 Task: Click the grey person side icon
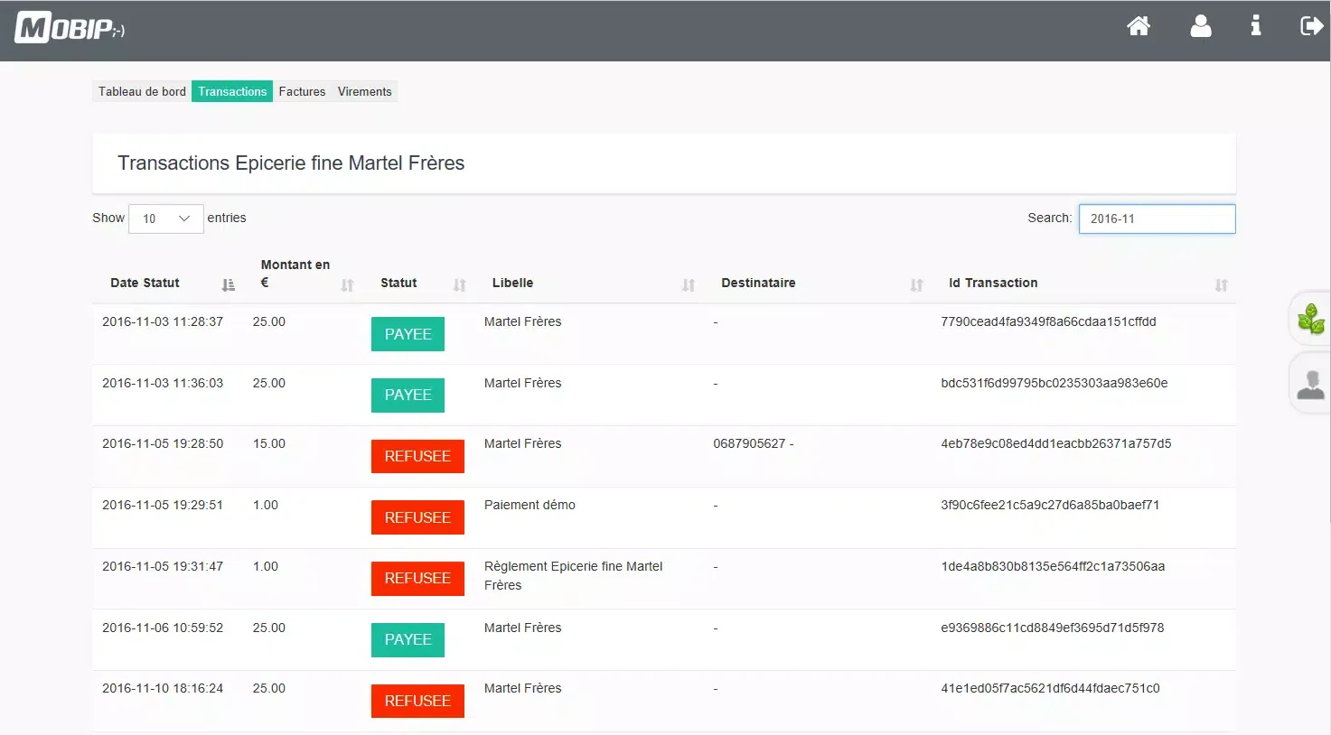pos(1310,385)
